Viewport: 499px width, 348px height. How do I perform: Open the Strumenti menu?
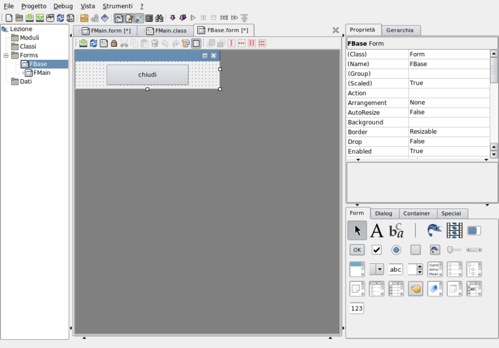(117, 6)
